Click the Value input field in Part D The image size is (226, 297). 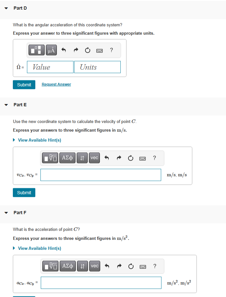click(x=50, y=67)
